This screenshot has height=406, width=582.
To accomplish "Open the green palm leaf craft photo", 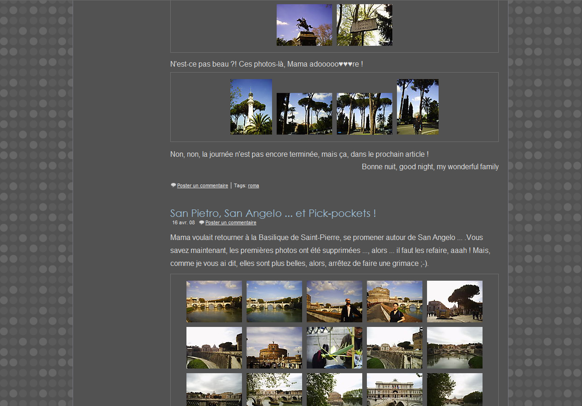I will [334, 348].
